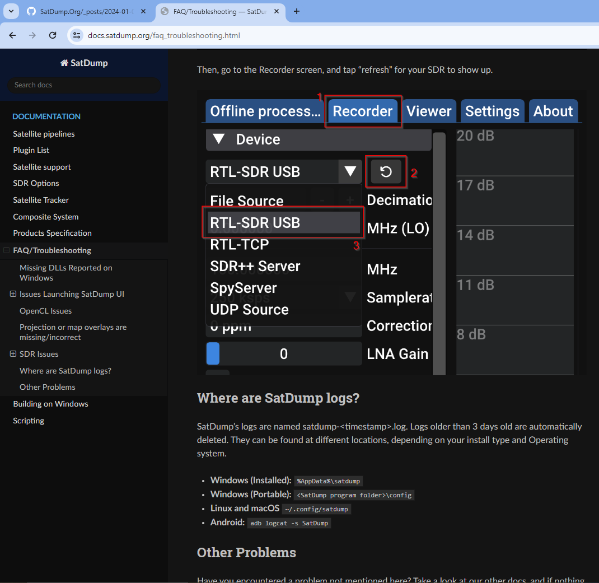599x583 pixels.
Task: Click the Search docs field
Action: [84, 85]
